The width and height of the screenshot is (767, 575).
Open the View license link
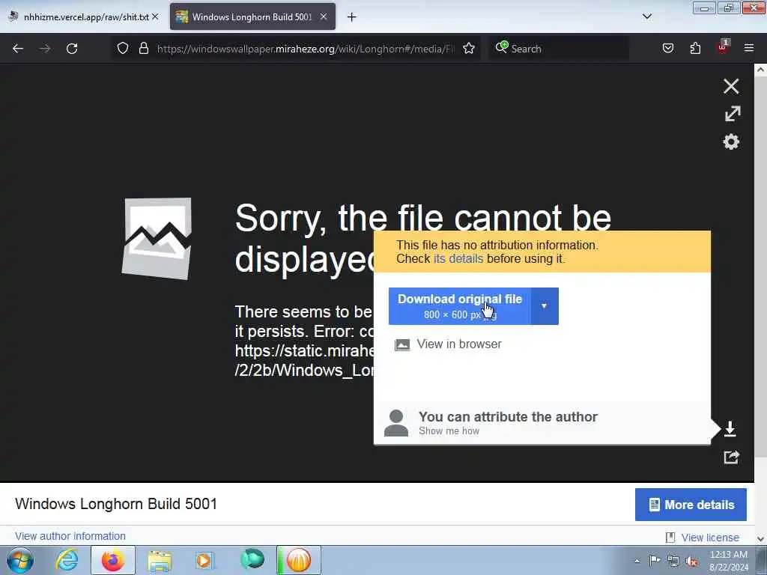[x=710, y=538]
